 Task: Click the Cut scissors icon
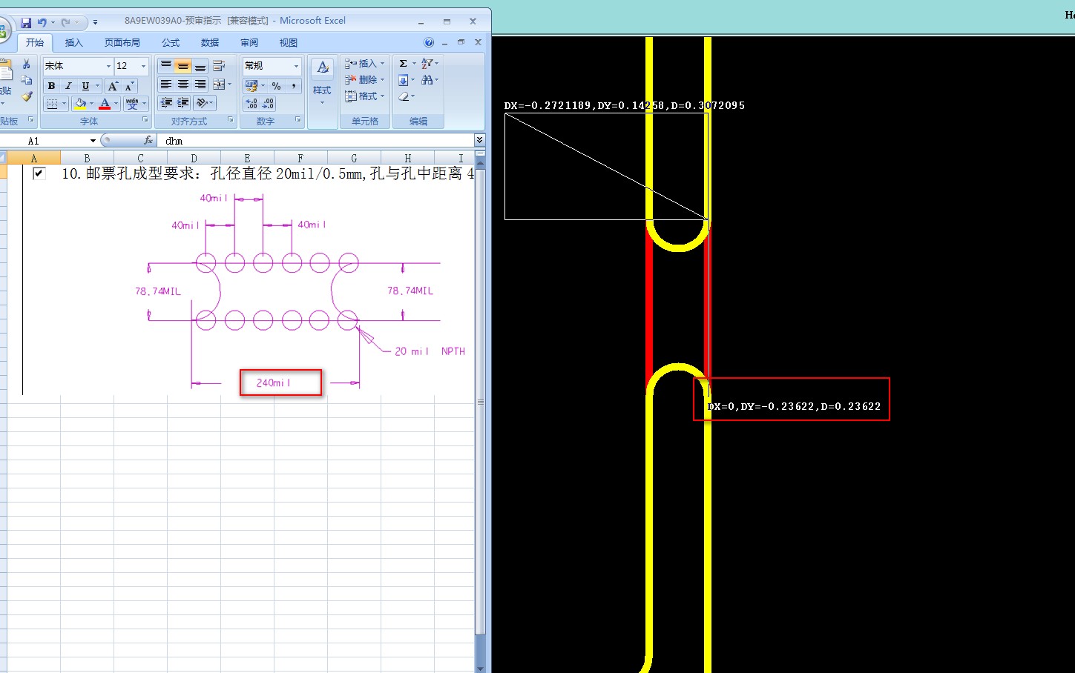click(x=27, y=64)
